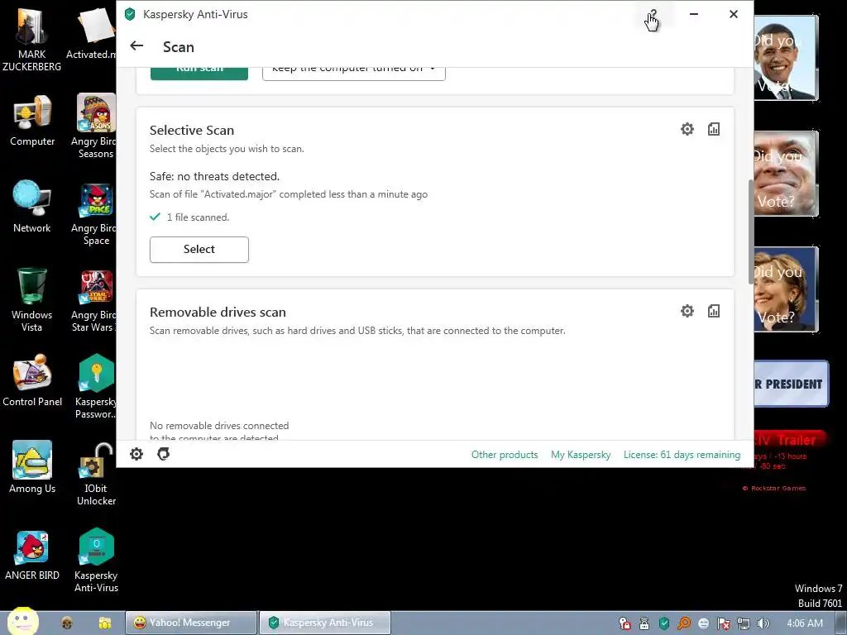The image size is (847, 635).
Task: Click the Kaspersky Anti-Virus taskbar button
Action: click(x=324, y=623)
